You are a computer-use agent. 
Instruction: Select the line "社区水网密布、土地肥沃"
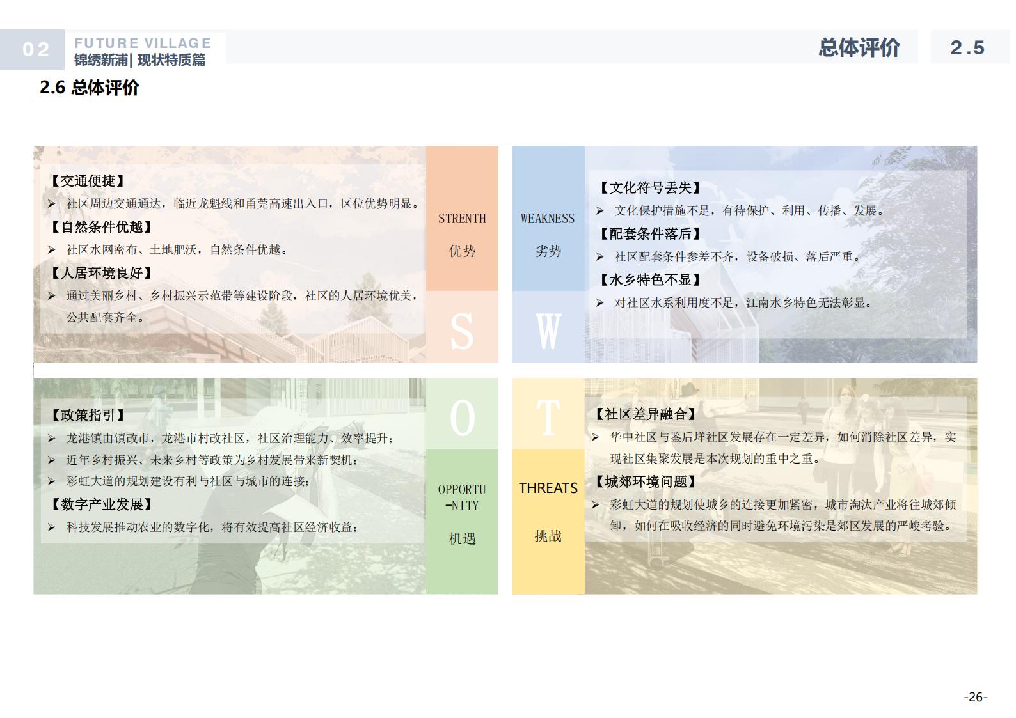[177, 250]
